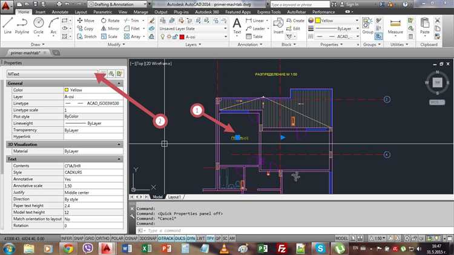This screenshot has width=454, height=255.
Task: Select the Circle tool
Action: coord(38,25)
